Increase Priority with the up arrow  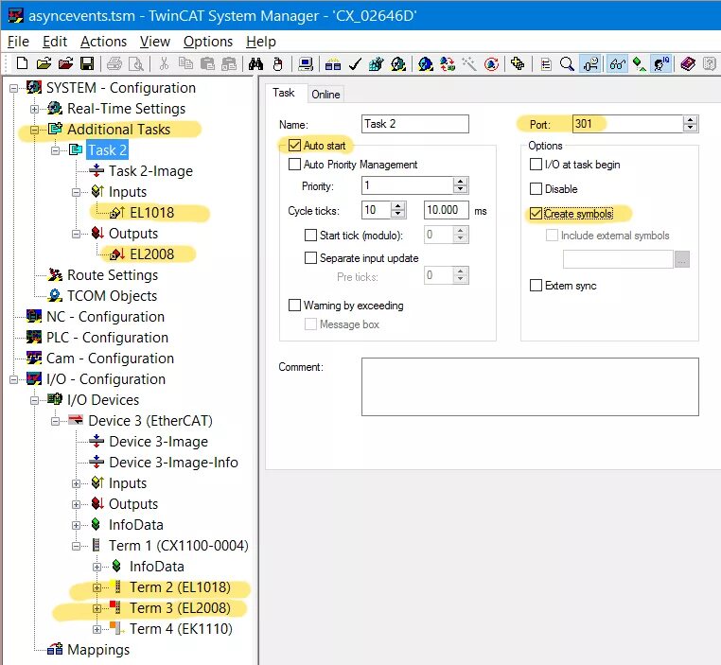point(460,182)
